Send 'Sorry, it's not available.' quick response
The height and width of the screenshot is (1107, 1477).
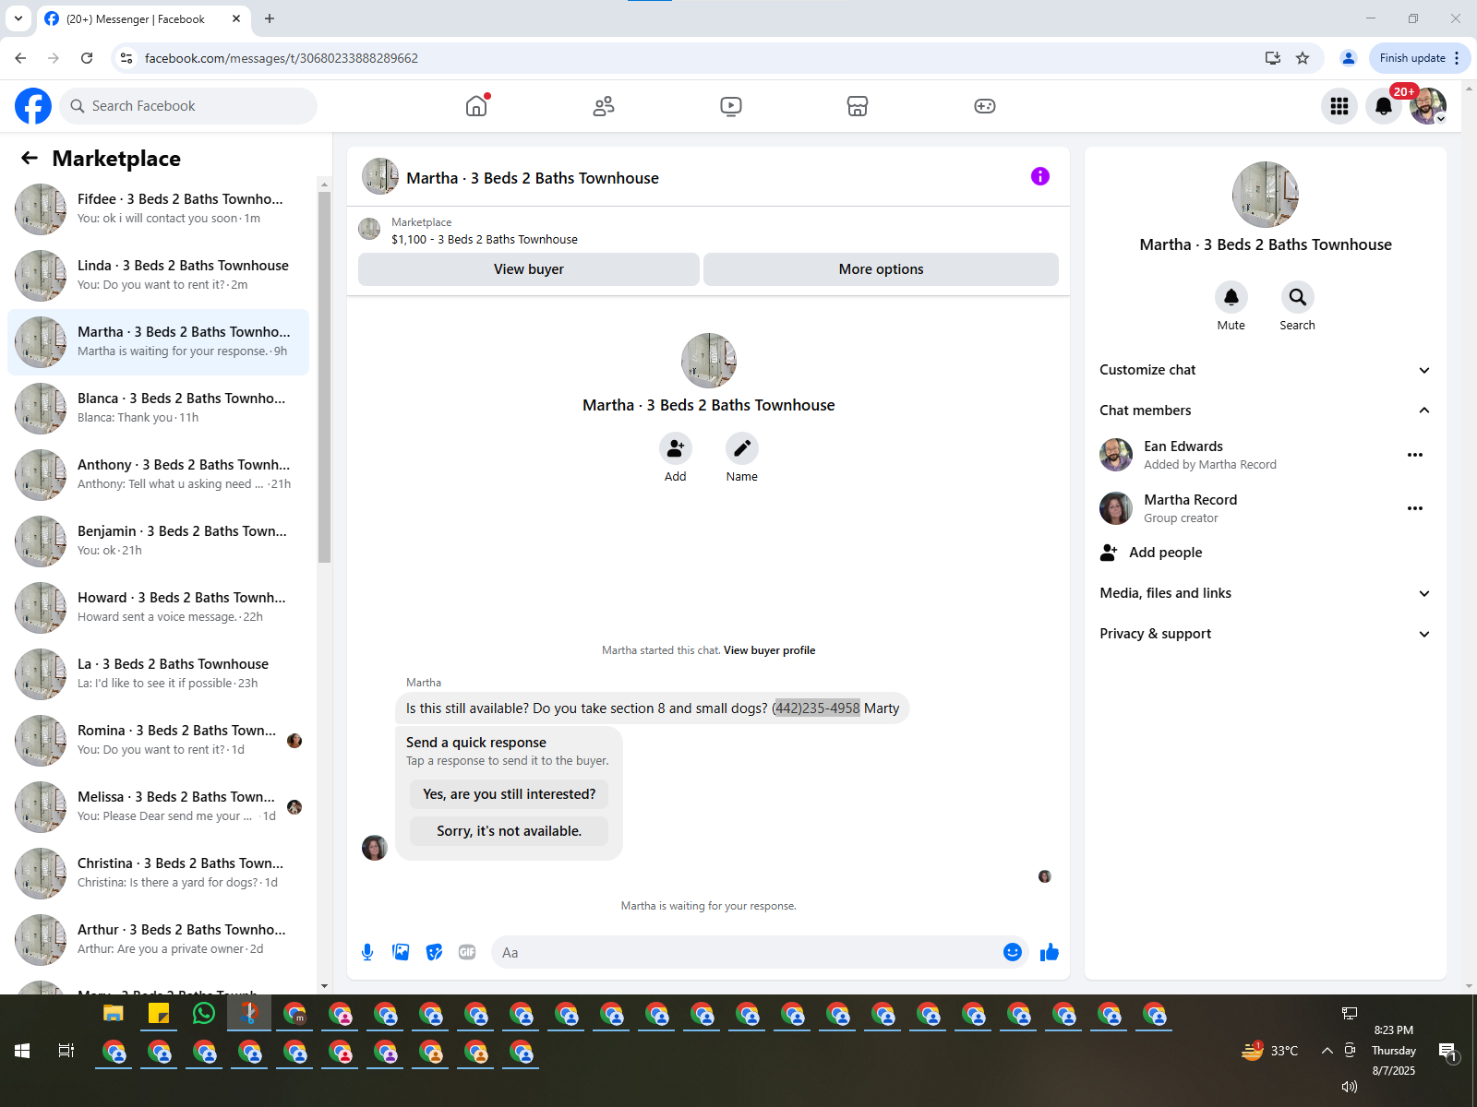pyautogui.click(x=510, y=831)
